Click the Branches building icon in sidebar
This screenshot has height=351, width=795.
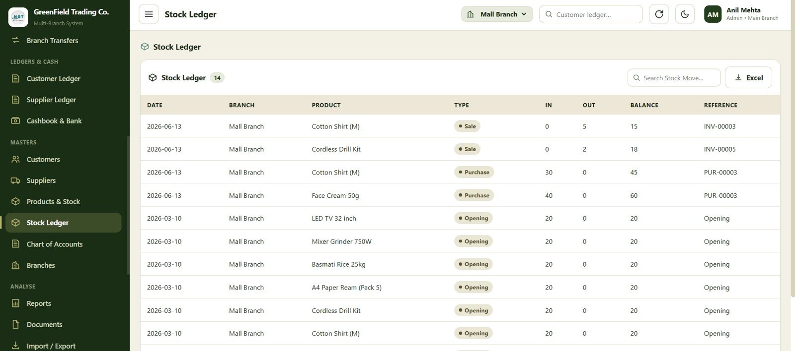pos(16,265)
